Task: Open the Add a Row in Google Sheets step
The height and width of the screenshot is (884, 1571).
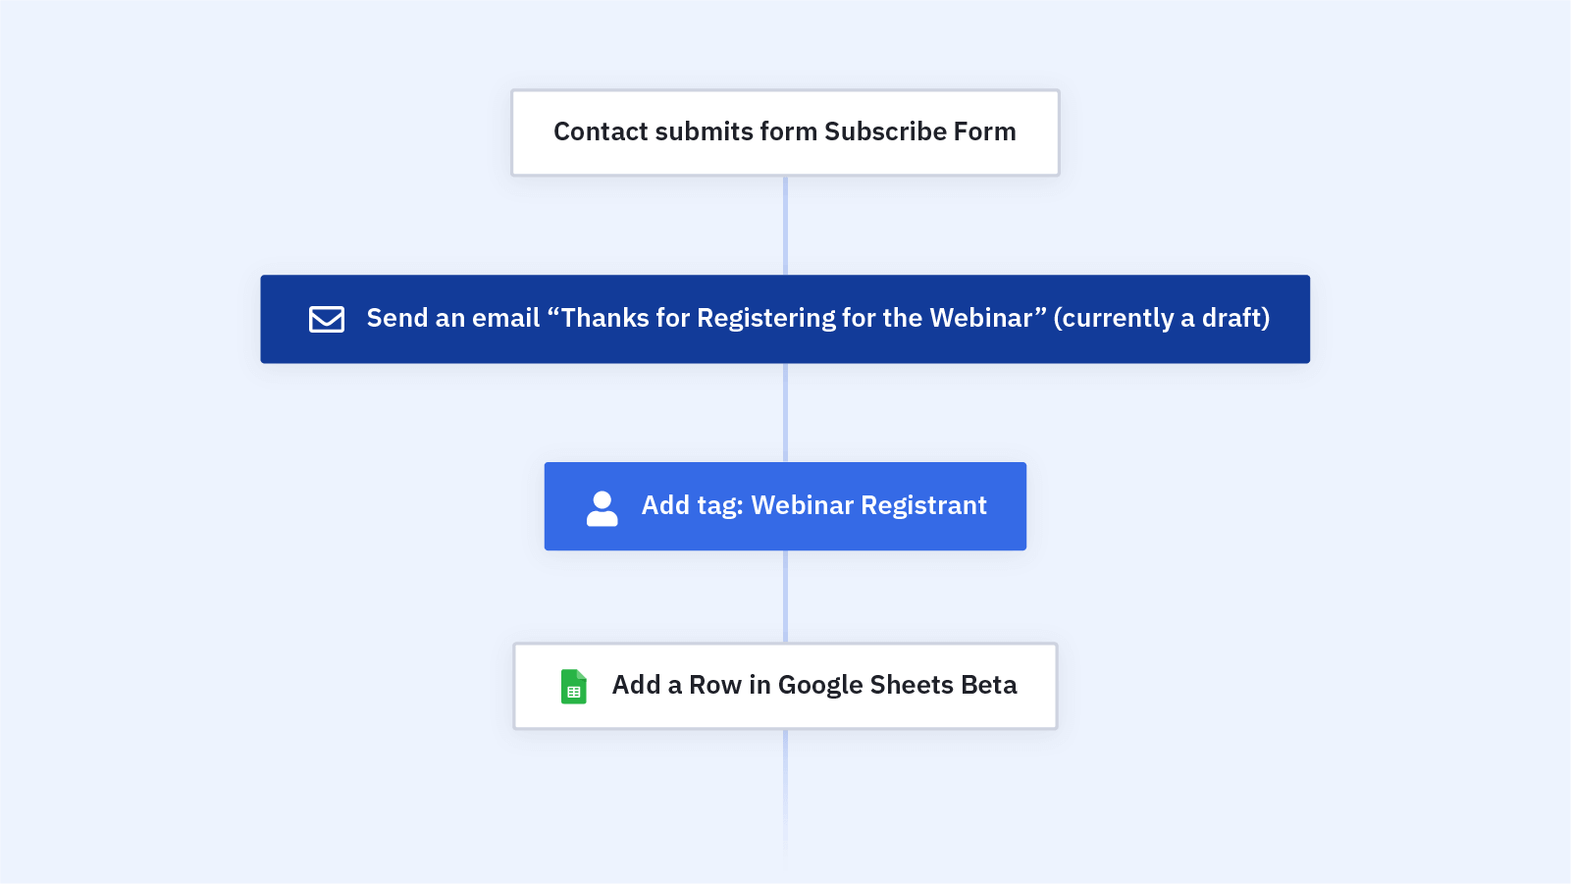Action: 785,686
